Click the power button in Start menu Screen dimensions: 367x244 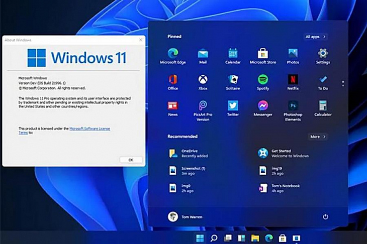[x=325, y=217]
